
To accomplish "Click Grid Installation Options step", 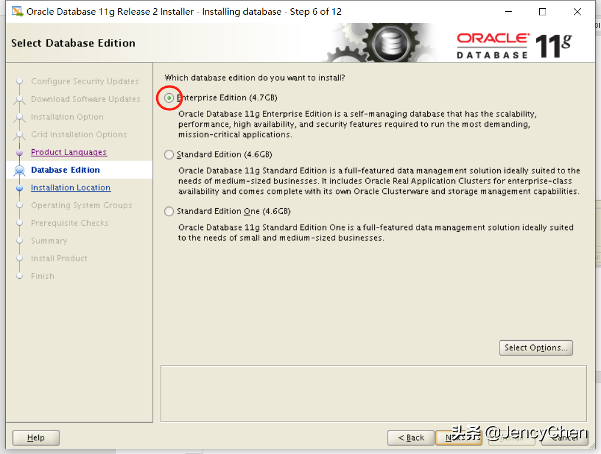I will pyautogui.click(x=79, y=134).
